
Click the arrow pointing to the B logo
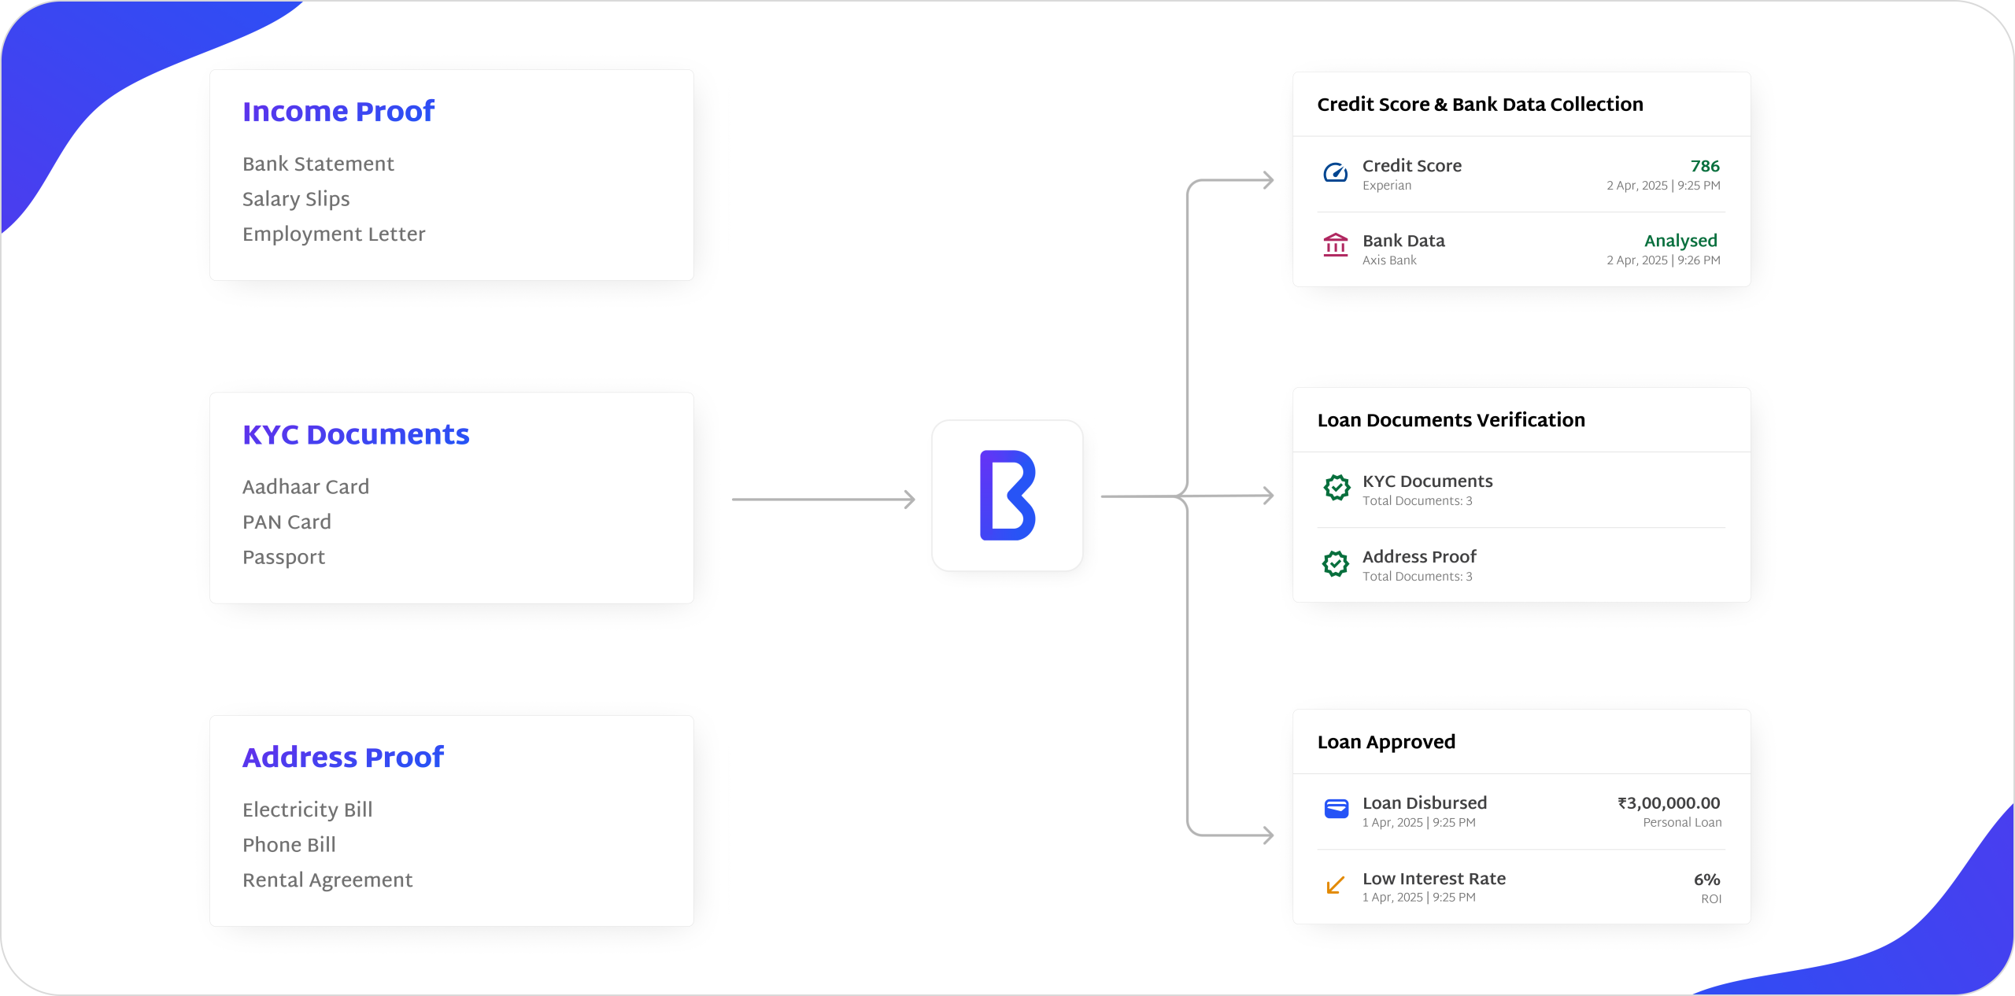tap(823, 500)
